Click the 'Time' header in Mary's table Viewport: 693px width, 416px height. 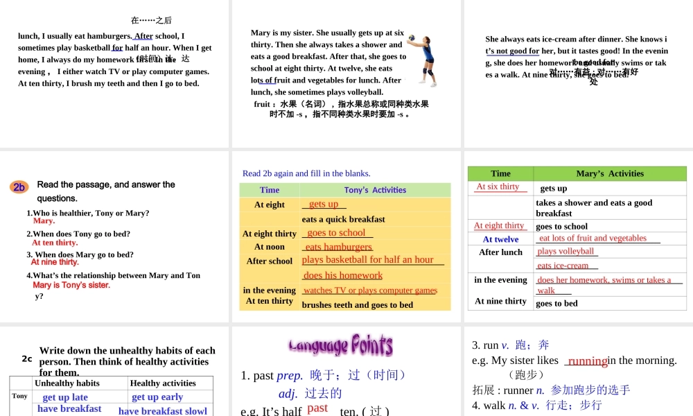(501, 174)
